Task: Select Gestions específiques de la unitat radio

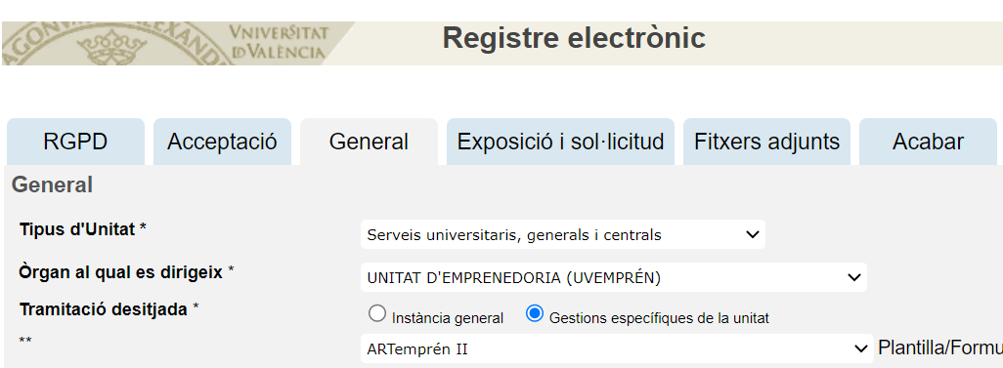Action: (x=534, y=313)
